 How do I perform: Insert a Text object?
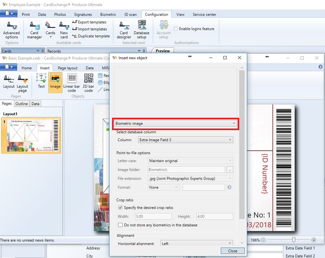point(41,81)
